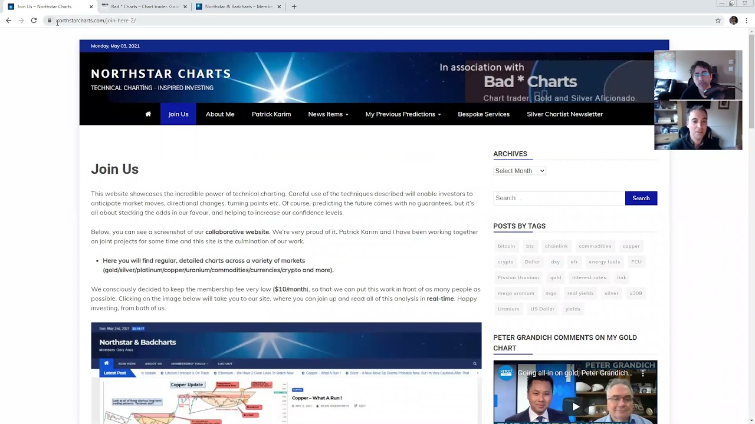Close the Join Us – Northstar Charts tab
The width and height of the screenshot is (755, 424).
click(x=91, y=6)
